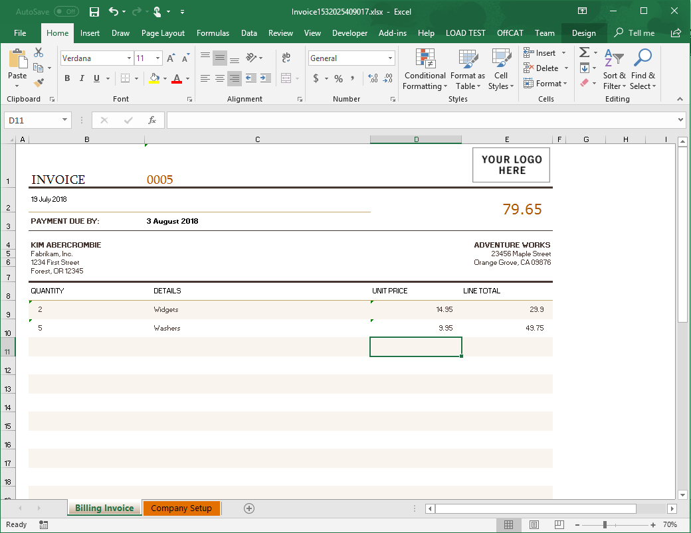Switch to the Company Setup sheet
The image size is (691, 533).
181,508
